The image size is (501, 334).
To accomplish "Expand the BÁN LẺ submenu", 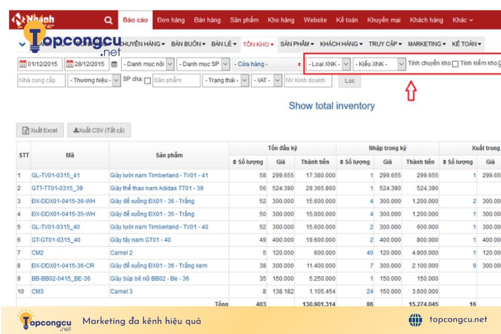I will (x=224, y=44).
